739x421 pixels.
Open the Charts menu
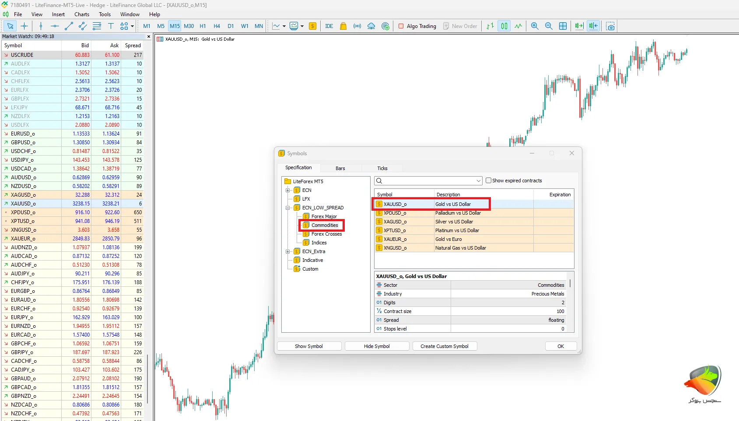82,14
